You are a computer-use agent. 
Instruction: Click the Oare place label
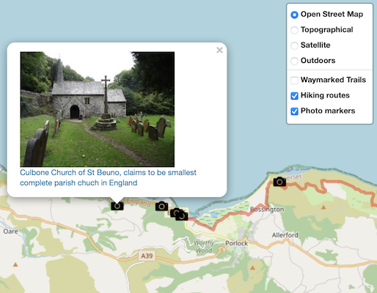click(10, 231)
